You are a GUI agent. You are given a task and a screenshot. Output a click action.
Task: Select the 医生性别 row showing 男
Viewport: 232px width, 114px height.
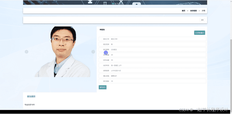click(152, 44)
